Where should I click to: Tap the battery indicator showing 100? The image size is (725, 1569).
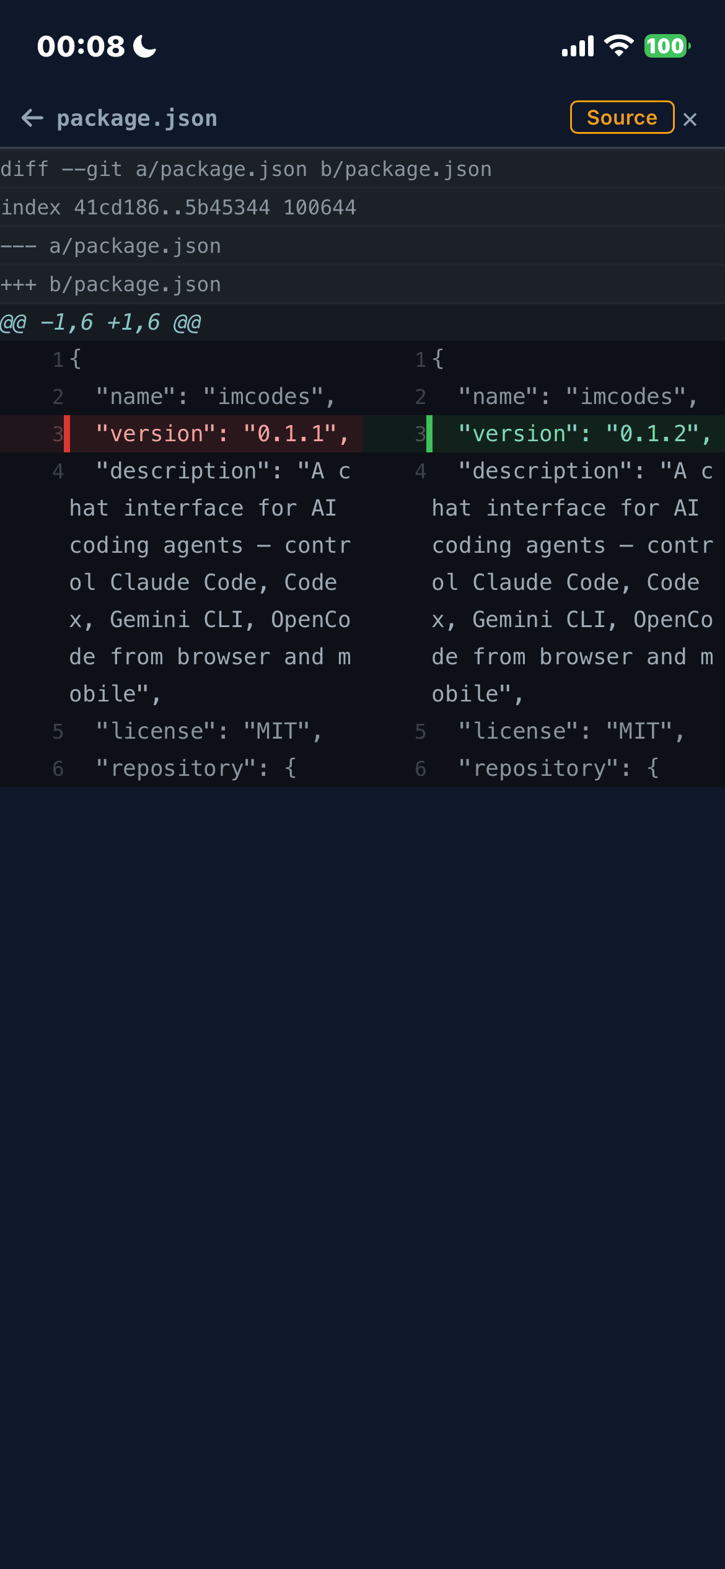(x=667, y=46)
